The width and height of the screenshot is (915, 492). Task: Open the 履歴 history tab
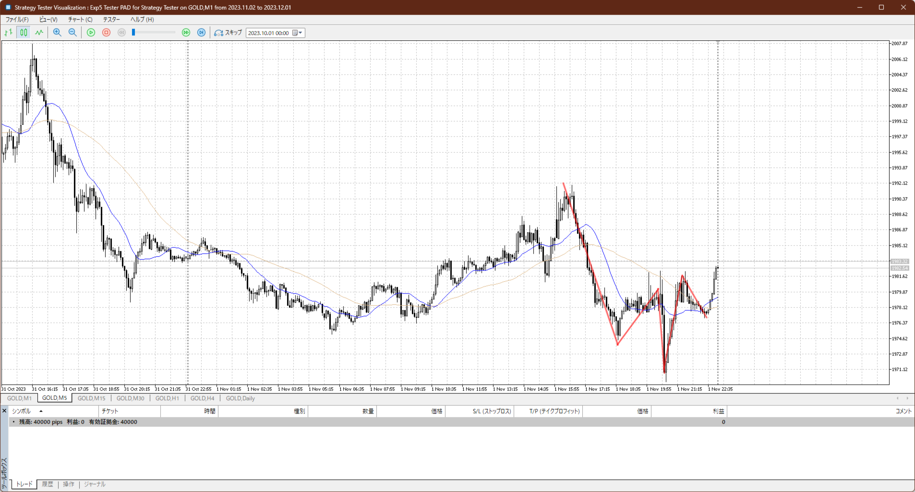[x=48, y=484]
